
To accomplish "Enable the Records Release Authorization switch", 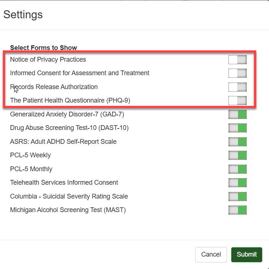I will [x=237, y=87].
